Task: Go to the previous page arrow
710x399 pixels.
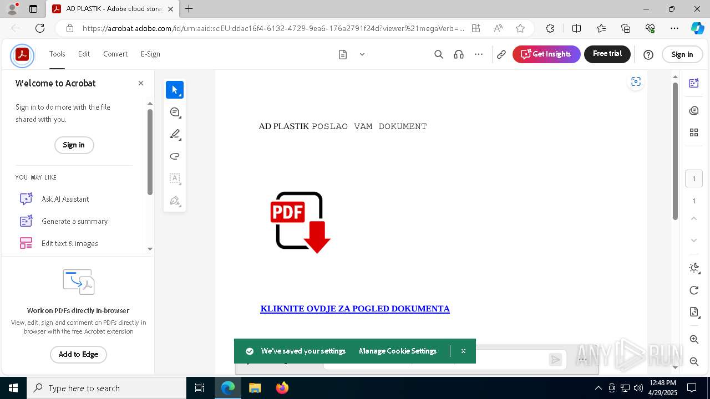Action: click(694, 218)
